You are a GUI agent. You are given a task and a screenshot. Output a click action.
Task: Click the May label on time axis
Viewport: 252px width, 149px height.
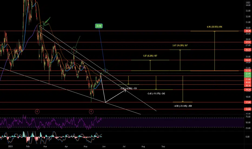coord(85,146)
